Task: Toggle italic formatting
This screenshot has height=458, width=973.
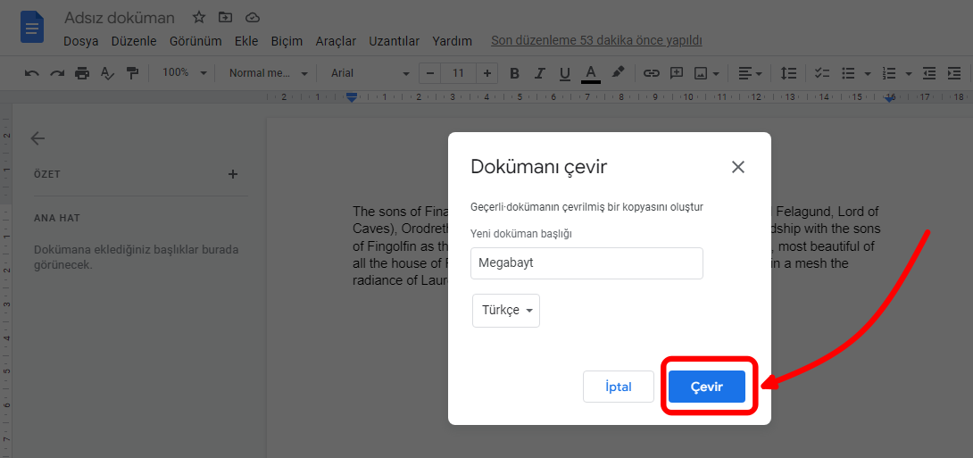Action: [x=539, y=73]
